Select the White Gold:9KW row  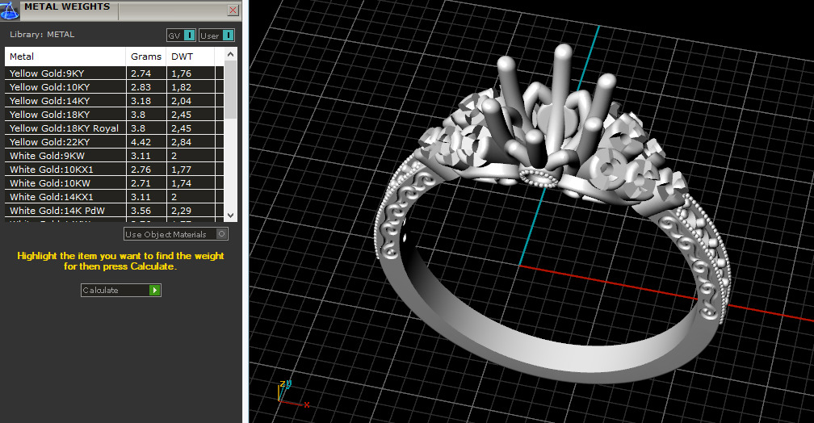(x=114, y=156)
